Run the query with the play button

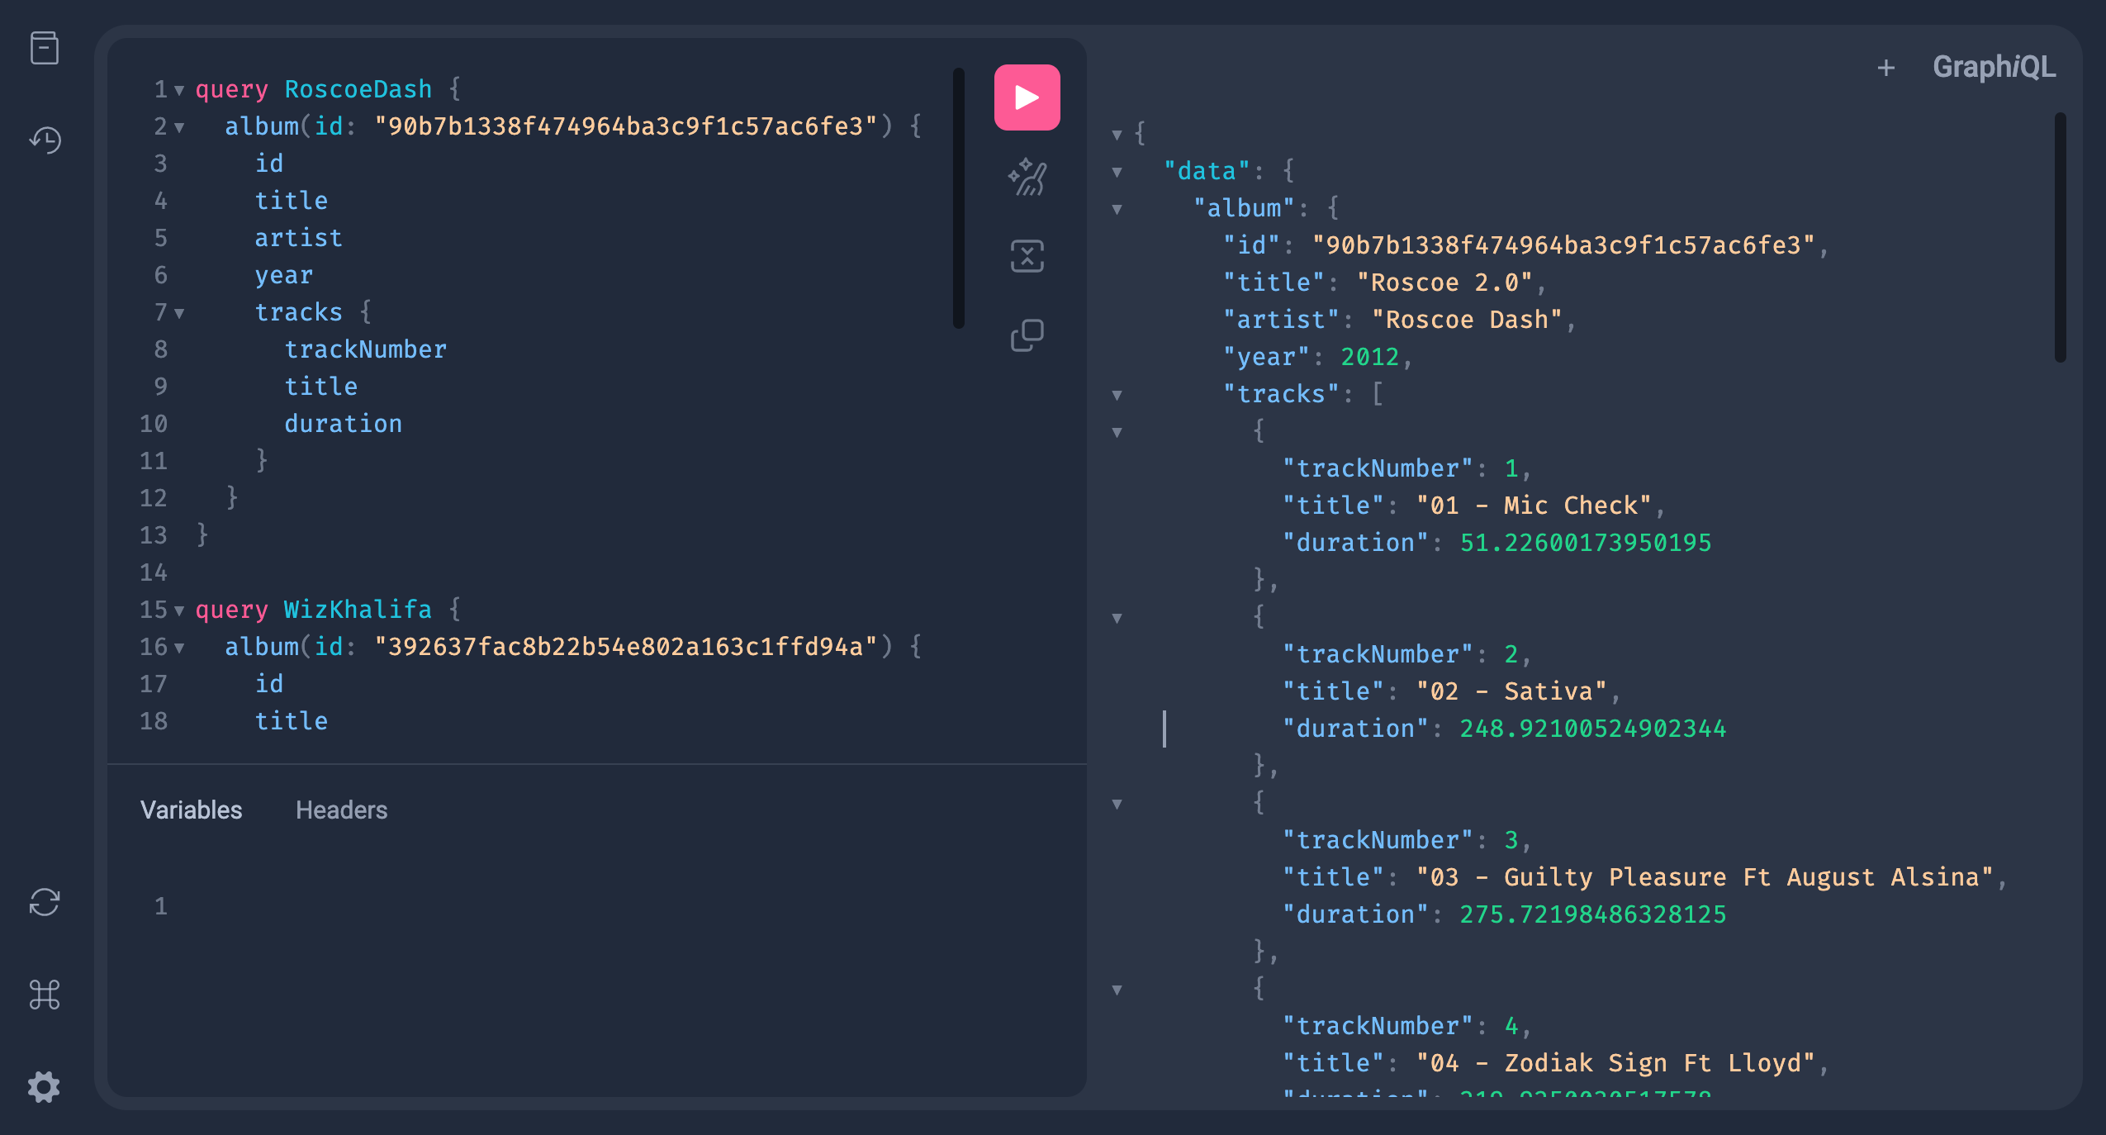point(1027,97)
